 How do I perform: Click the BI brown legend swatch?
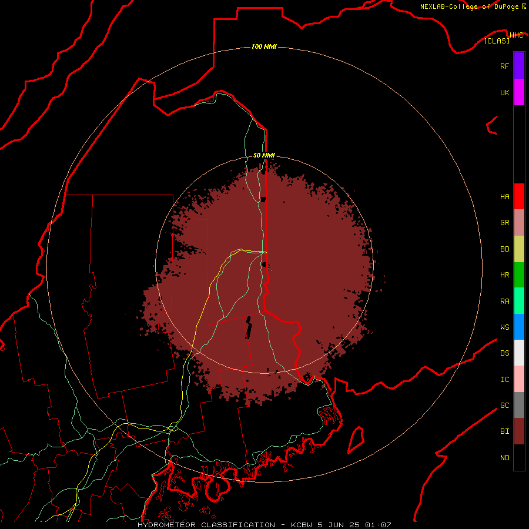pyautogui.click(x=519, y=431)
